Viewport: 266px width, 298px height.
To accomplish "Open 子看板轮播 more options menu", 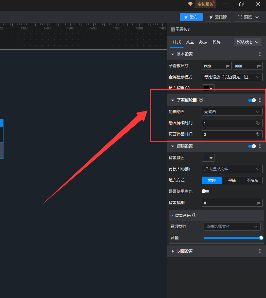I will point(260,100).
